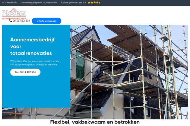Image resolution: width=190 pixels, height=126 pixels.
Task: Click the Aannemersbedrijf voor totaalrenovaties heading
Action: pyautogui.click(x=33, y=46)
